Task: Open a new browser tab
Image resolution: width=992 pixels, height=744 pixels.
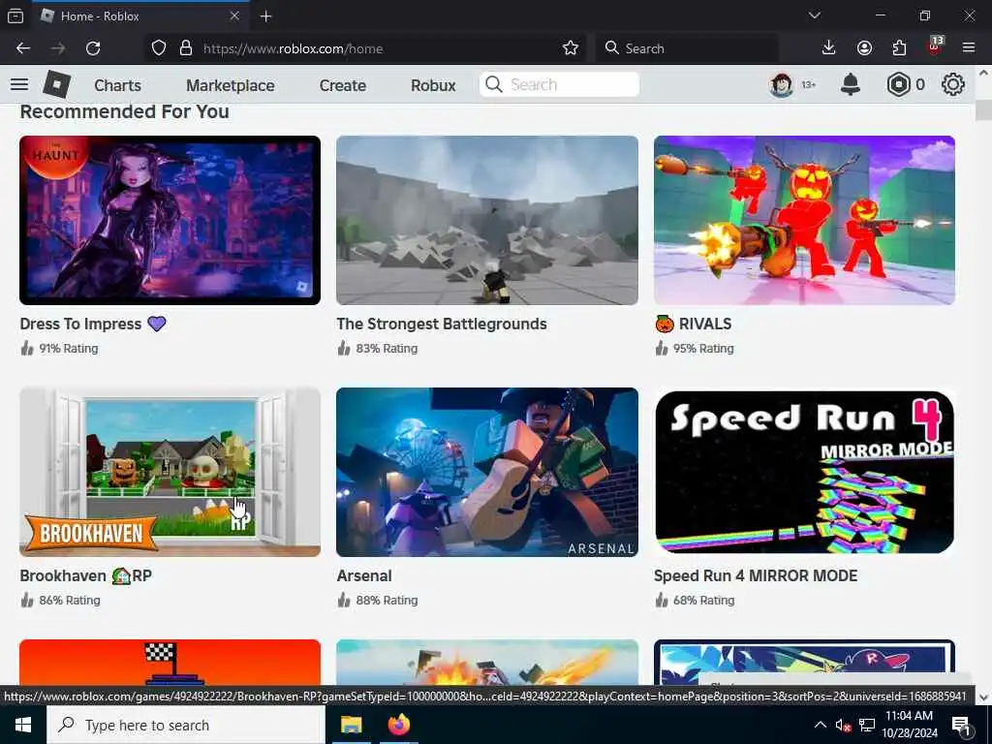Action: [x=265, y=16]
